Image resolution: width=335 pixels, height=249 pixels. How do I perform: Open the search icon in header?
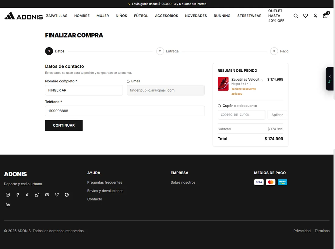(x=295, y=16)
